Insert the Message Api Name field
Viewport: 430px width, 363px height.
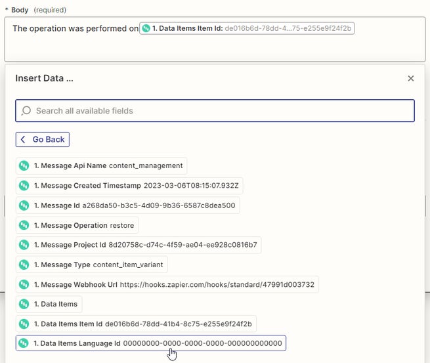pos(102,165)
